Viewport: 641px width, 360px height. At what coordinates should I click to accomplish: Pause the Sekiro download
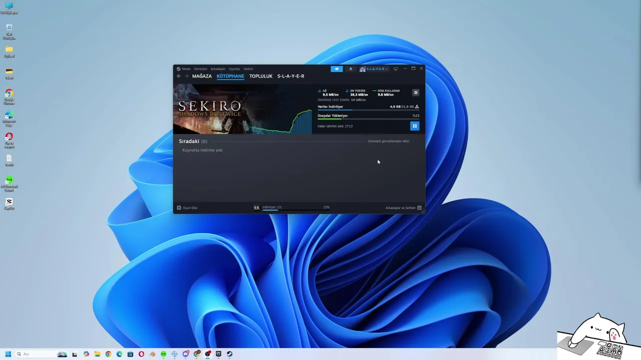pos(415,126)
